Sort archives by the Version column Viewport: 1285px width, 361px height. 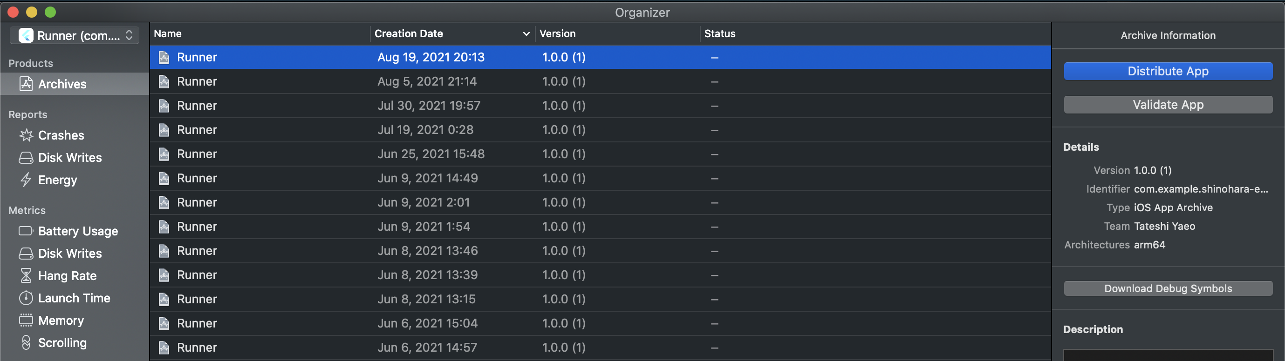pyautogui.click(x=617, y=33)
